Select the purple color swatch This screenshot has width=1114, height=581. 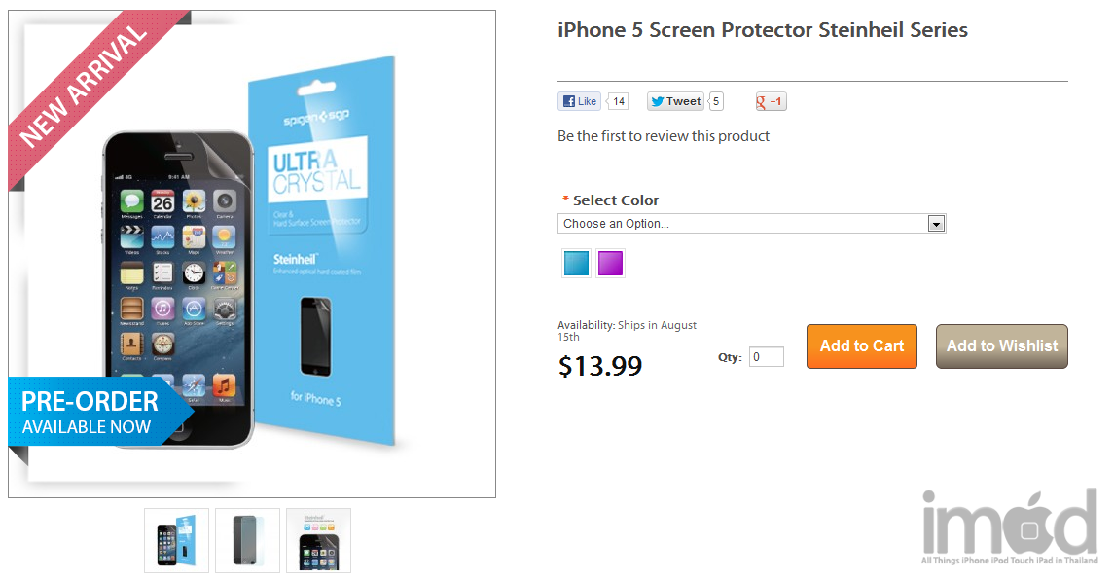tap(610, 264)
